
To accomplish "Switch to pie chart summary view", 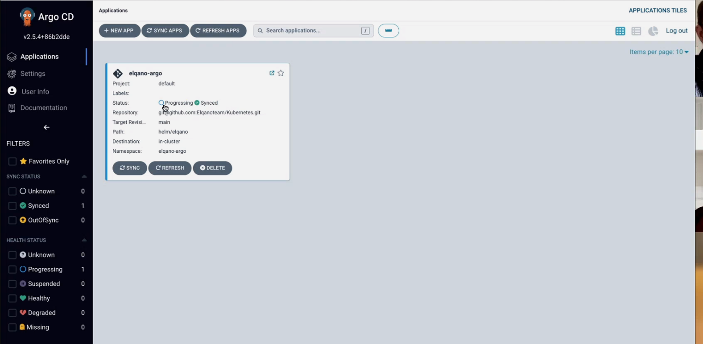I will click(x=653, y=31).
